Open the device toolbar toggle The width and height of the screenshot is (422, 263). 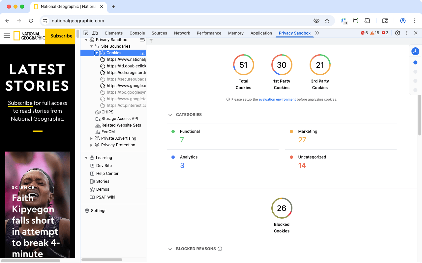click(94, 33)
